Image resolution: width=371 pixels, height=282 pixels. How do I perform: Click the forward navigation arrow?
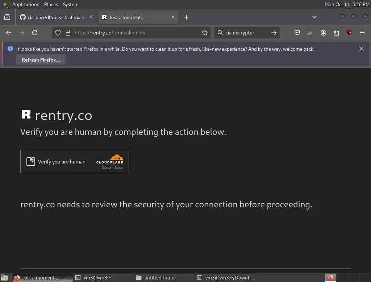21,33
